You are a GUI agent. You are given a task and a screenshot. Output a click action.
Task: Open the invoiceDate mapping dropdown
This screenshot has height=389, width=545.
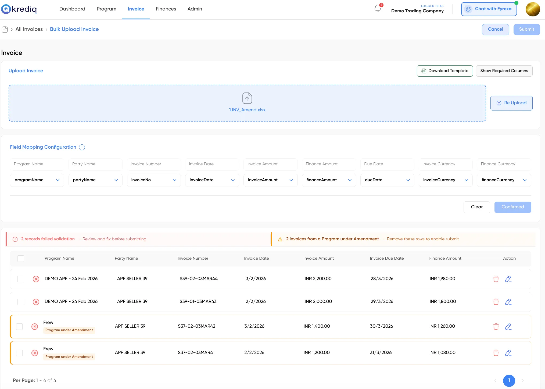coord(212,180)
